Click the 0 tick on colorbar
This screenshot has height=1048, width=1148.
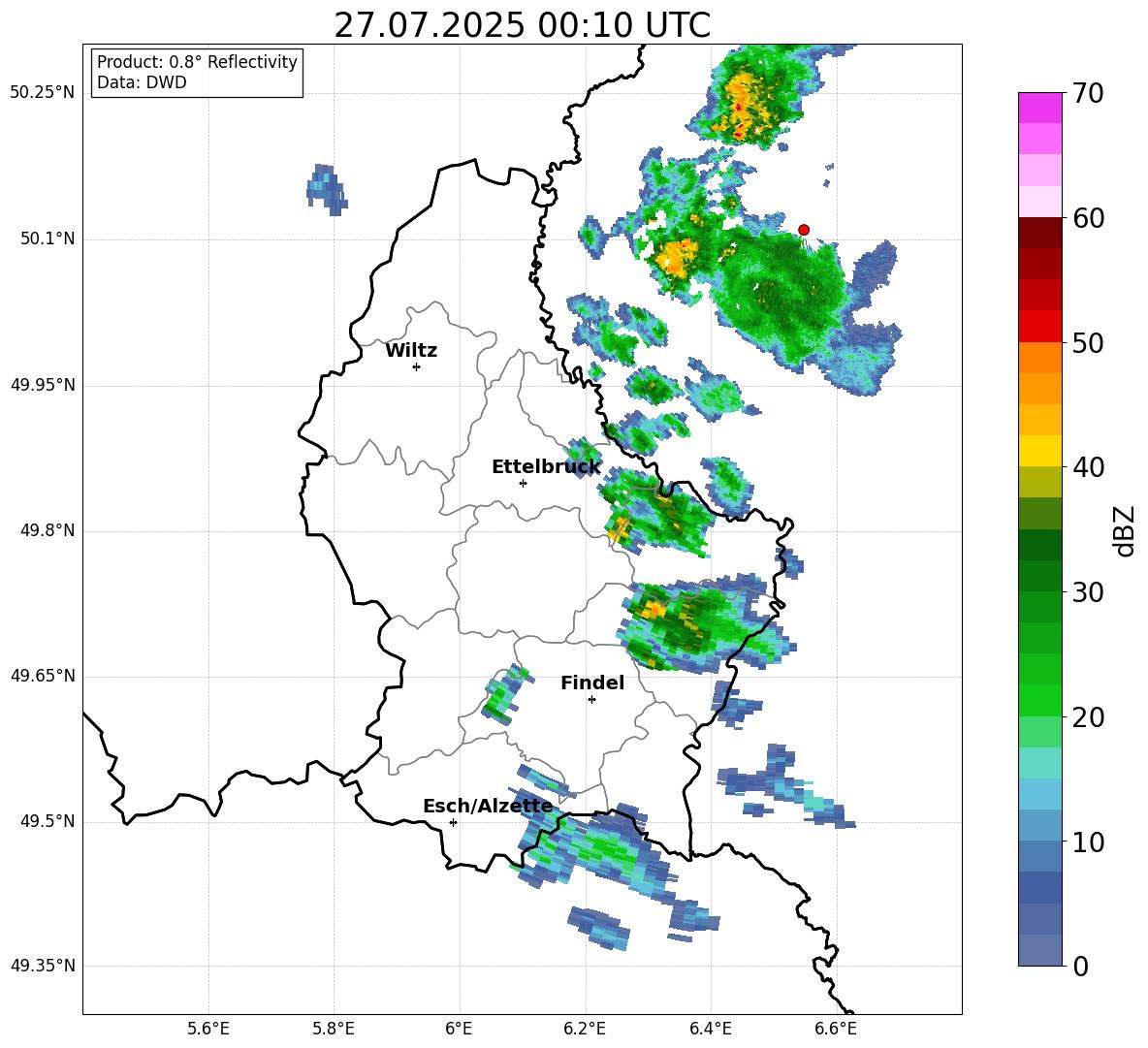pyautogui.click(x=1081, y=966)
